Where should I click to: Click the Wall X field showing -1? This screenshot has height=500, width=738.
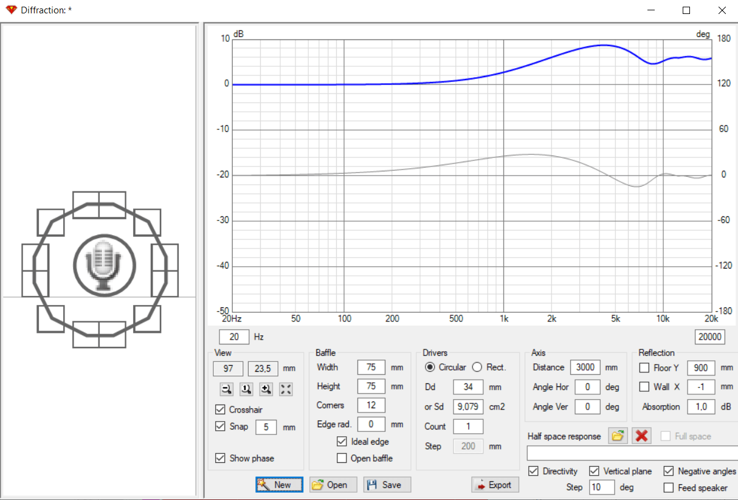(702, 387)
